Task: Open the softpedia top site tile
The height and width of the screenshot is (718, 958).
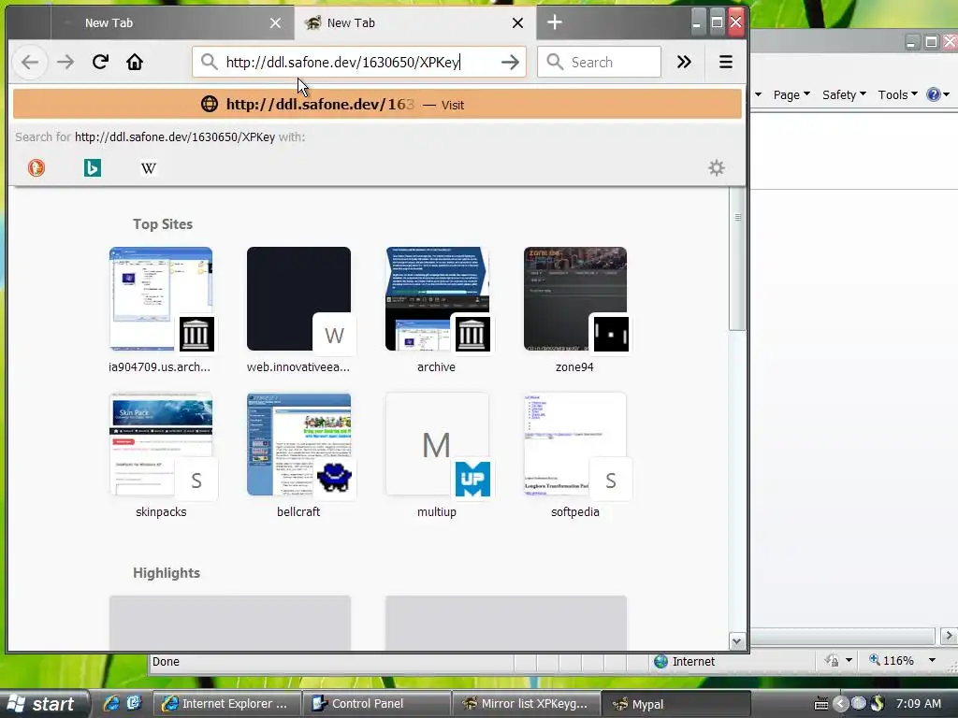Action: point(575,444)
